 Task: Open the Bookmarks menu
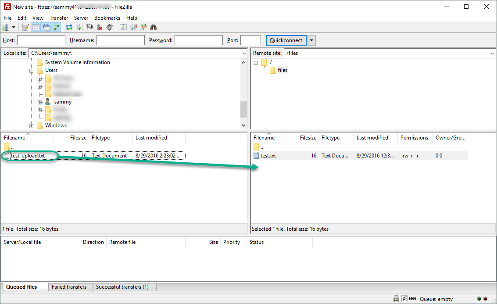(x=107, y=18)
